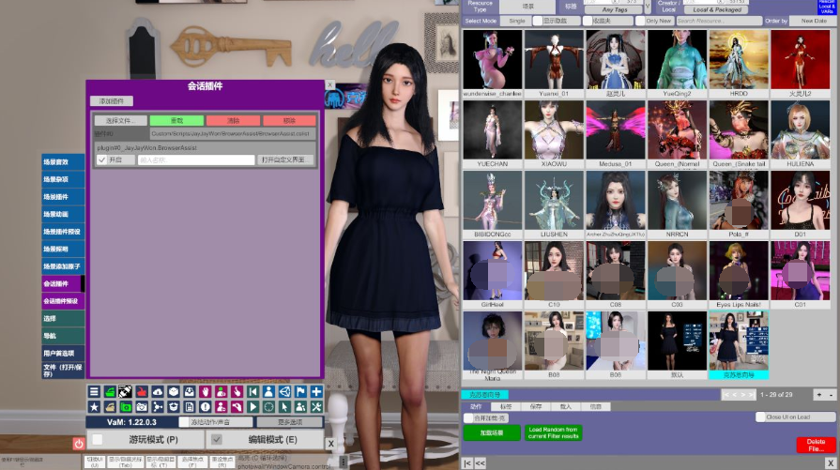Open the Any Tags dropdown
This screenshot has width=840, height=470.
pos(614,9)
